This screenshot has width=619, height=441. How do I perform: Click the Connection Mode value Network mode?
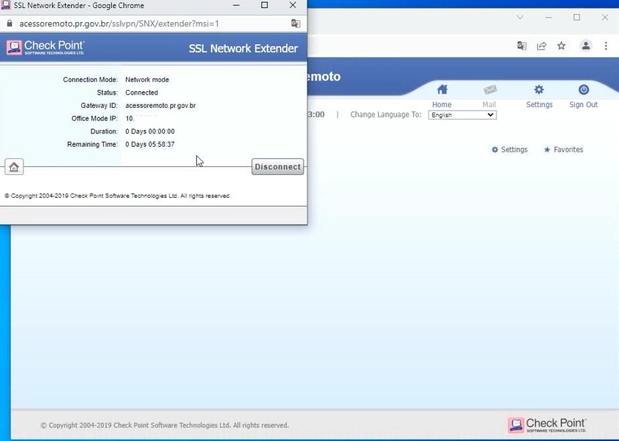pyautogui.click(x=147, y=79)
